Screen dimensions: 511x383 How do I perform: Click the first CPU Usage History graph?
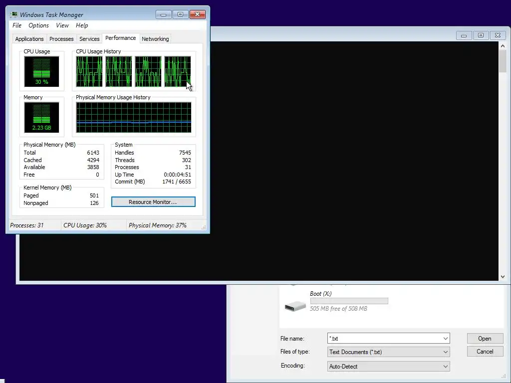(x=89, y=71)
